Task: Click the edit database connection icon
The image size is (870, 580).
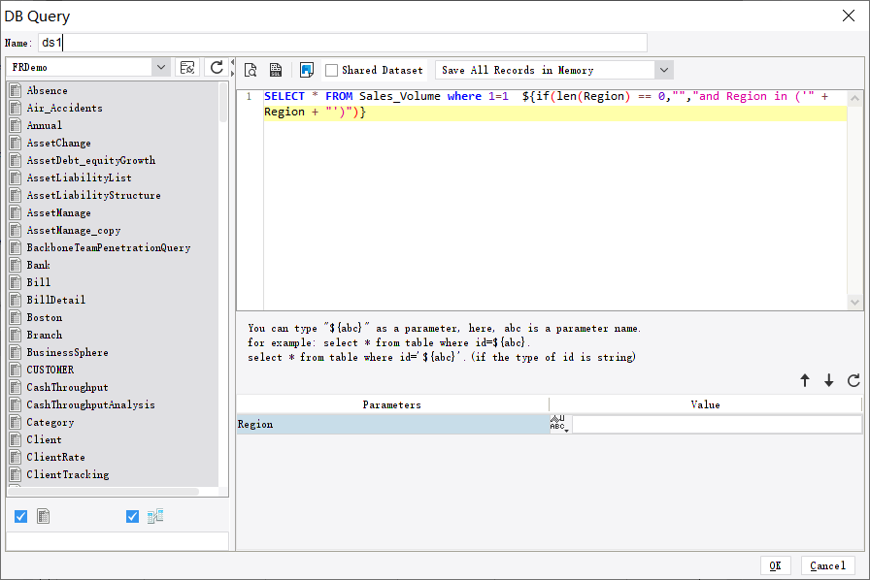Action: [187, 68]
